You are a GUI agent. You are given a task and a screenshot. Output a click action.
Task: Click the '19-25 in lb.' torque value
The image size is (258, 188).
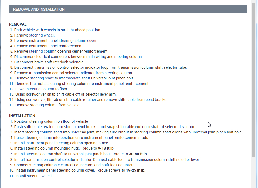(135, 170)
